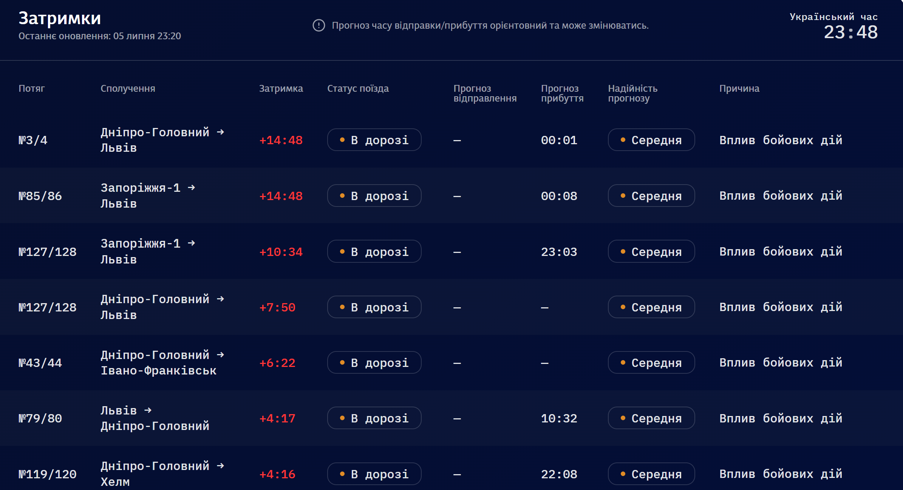Click the 'Затримка' column header
This screenshot has width=903, height=490.
click(x=281, y=88)
